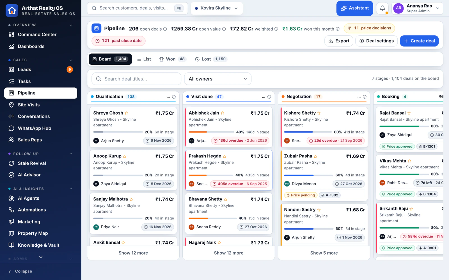
Task: Collapse the Overview section
Action: 71,25
